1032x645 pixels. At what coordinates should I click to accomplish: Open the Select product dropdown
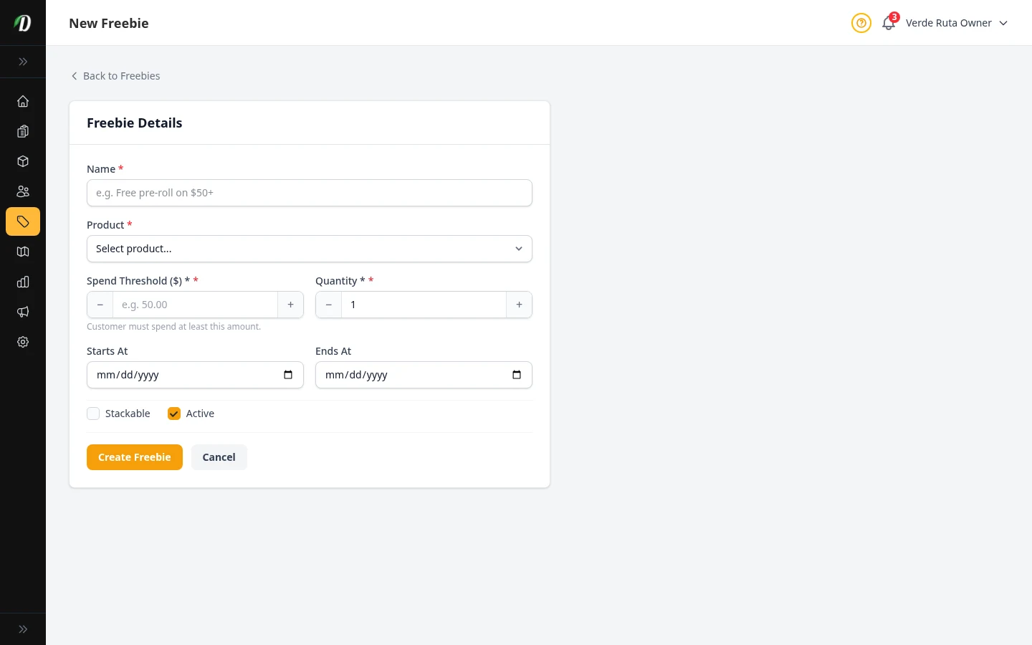coord(309,249)
